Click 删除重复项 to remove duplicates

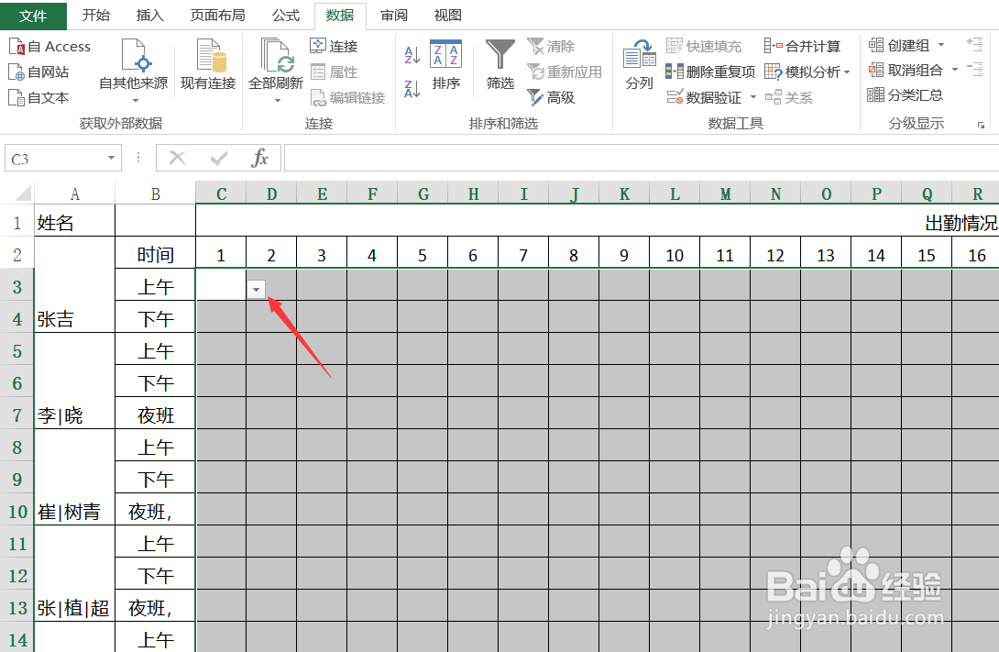pos(710,71)
